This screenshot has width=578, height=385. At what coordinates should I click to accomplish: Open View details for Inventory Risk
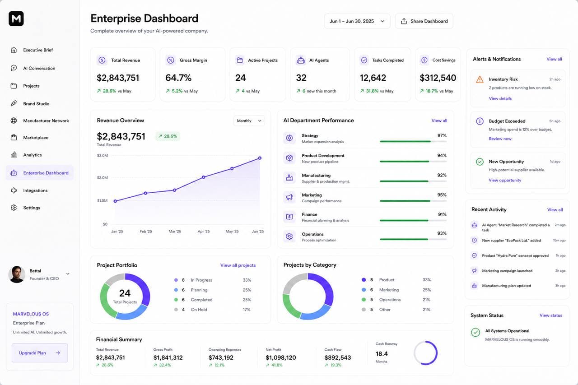pyautogui.click(x=500, y=98)
